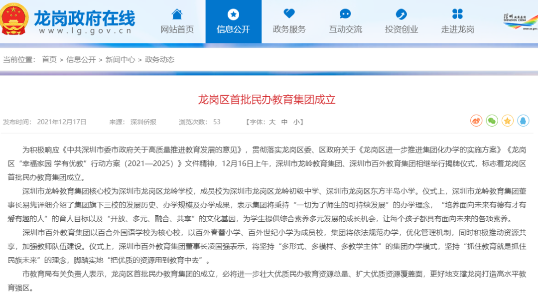Open the 走进龙岗 menu label
This screenshot has width=538, height=299.
(458, 29)
